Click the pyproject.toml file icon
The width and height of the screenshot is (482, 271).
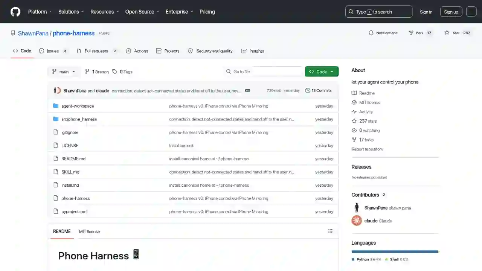(x=56, y=211)
